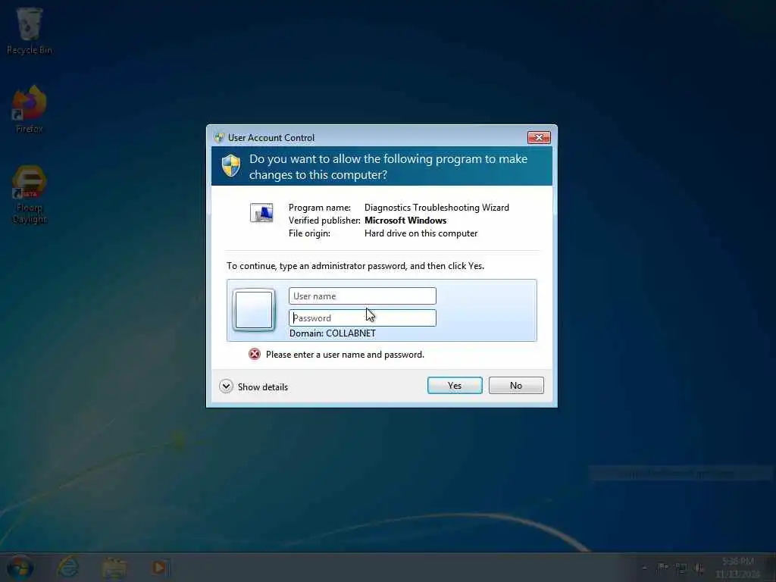
Task: Focus the User name field
Action: point(362,296)
